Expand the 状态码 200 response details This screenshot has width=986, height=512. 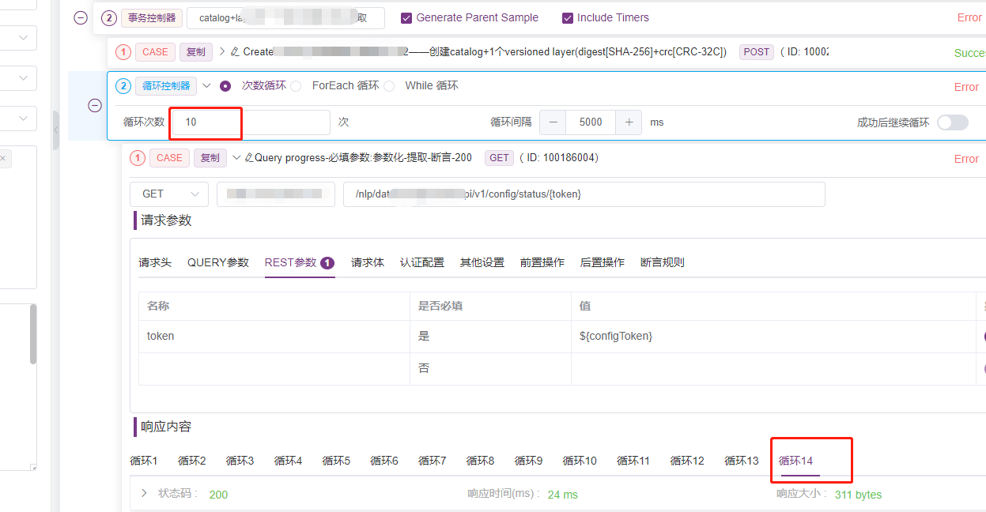[142, 494]
